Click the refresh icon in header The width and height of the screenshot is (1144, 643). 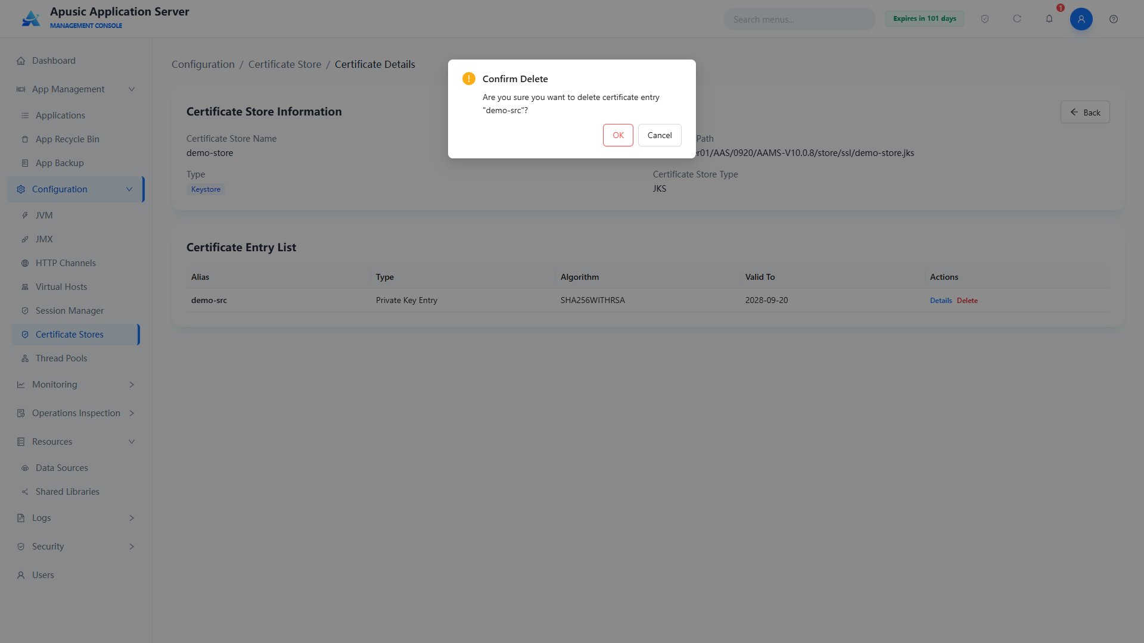[1017, 19]
